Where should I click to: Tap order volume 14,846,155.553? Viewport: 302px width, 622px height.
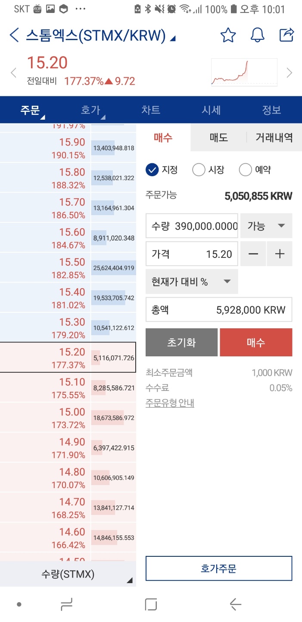[114, 538]
